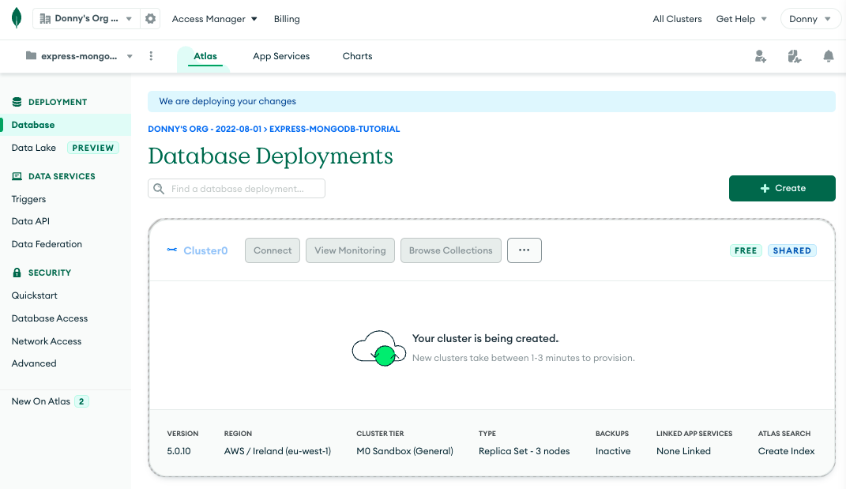Screen dimensions: 846x489
Task: Click M0 Sandbox (General) cluster tier
Action: pyautogui.click(x=404, y=451)
